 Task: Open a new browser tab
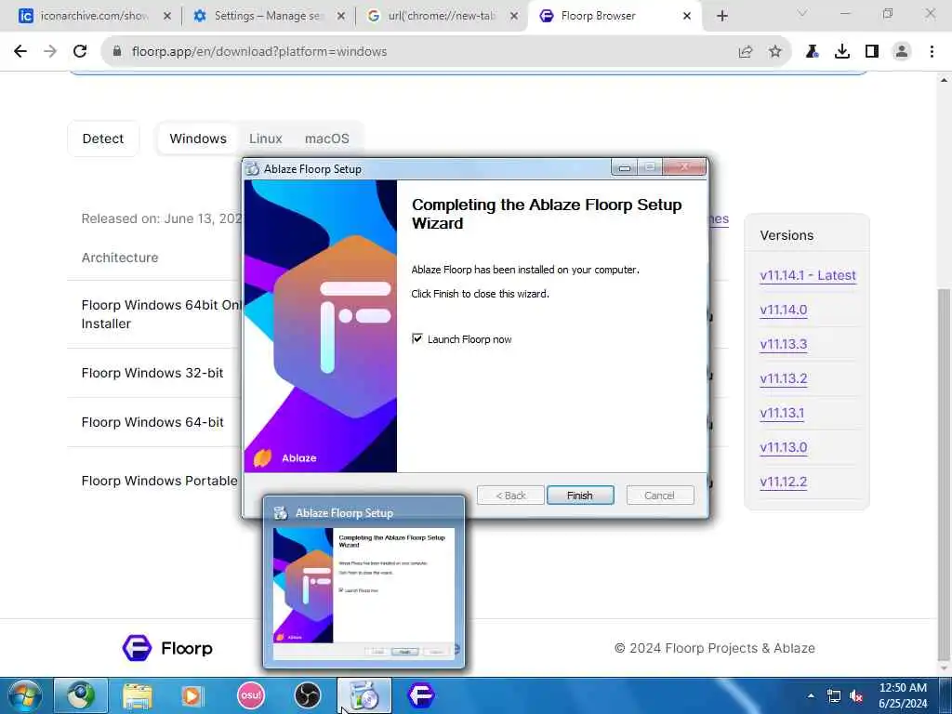click(721, 16)
